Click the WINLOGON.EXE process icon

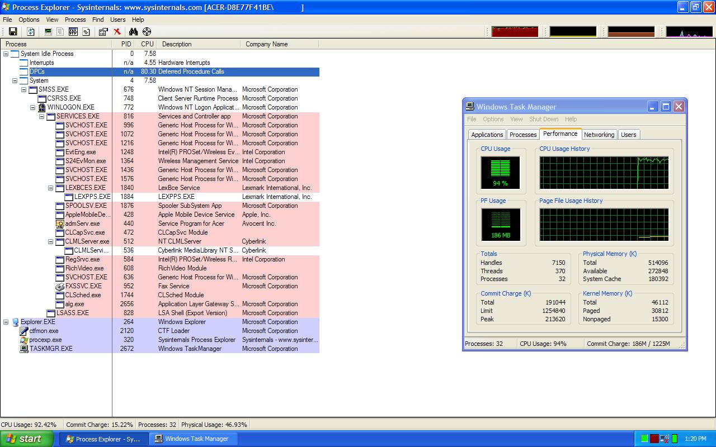(42, 107)
